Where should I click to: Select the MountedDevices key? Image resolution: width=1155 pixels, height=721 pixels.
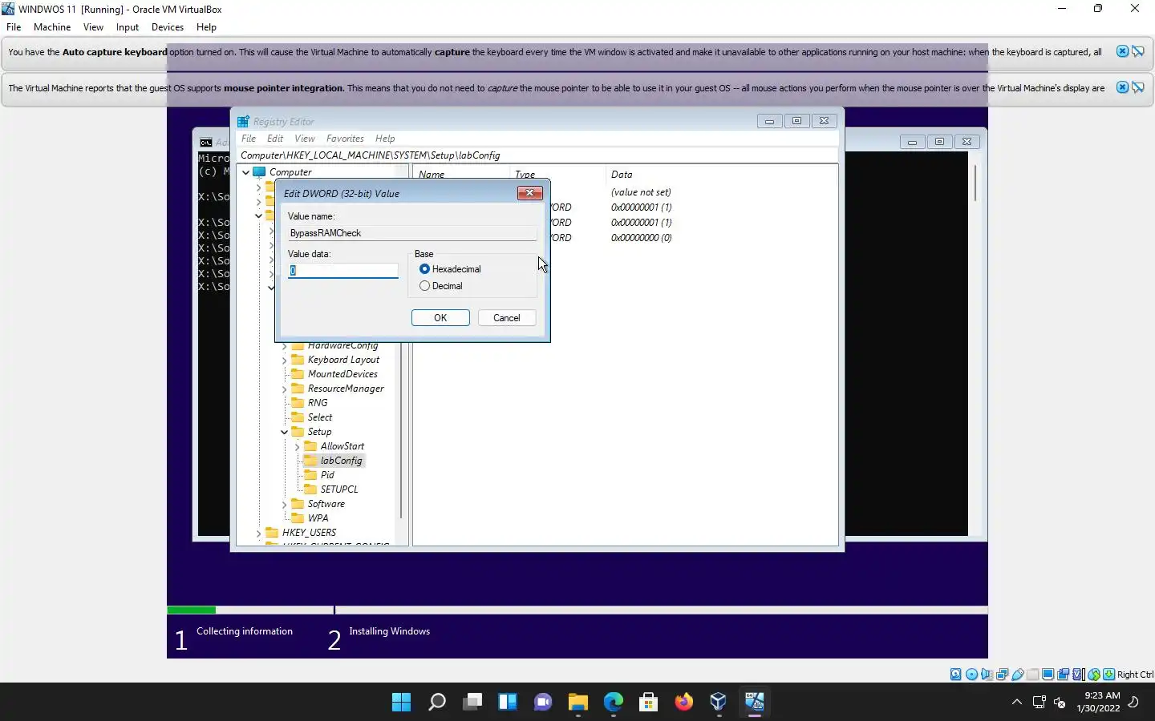pos(342,374)
